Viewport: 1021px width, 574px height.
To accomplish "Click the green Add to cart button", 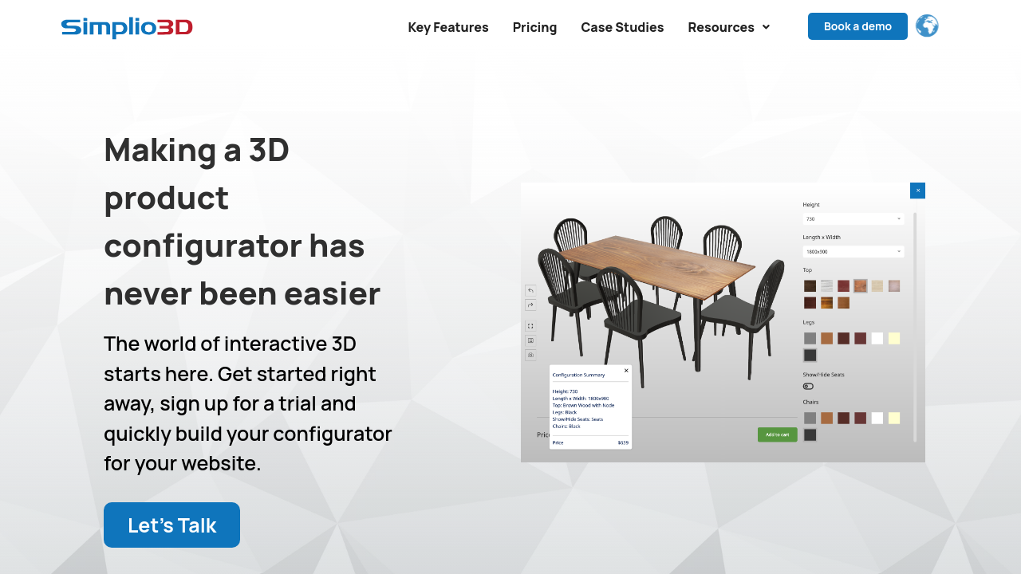I will coord(777,434).
